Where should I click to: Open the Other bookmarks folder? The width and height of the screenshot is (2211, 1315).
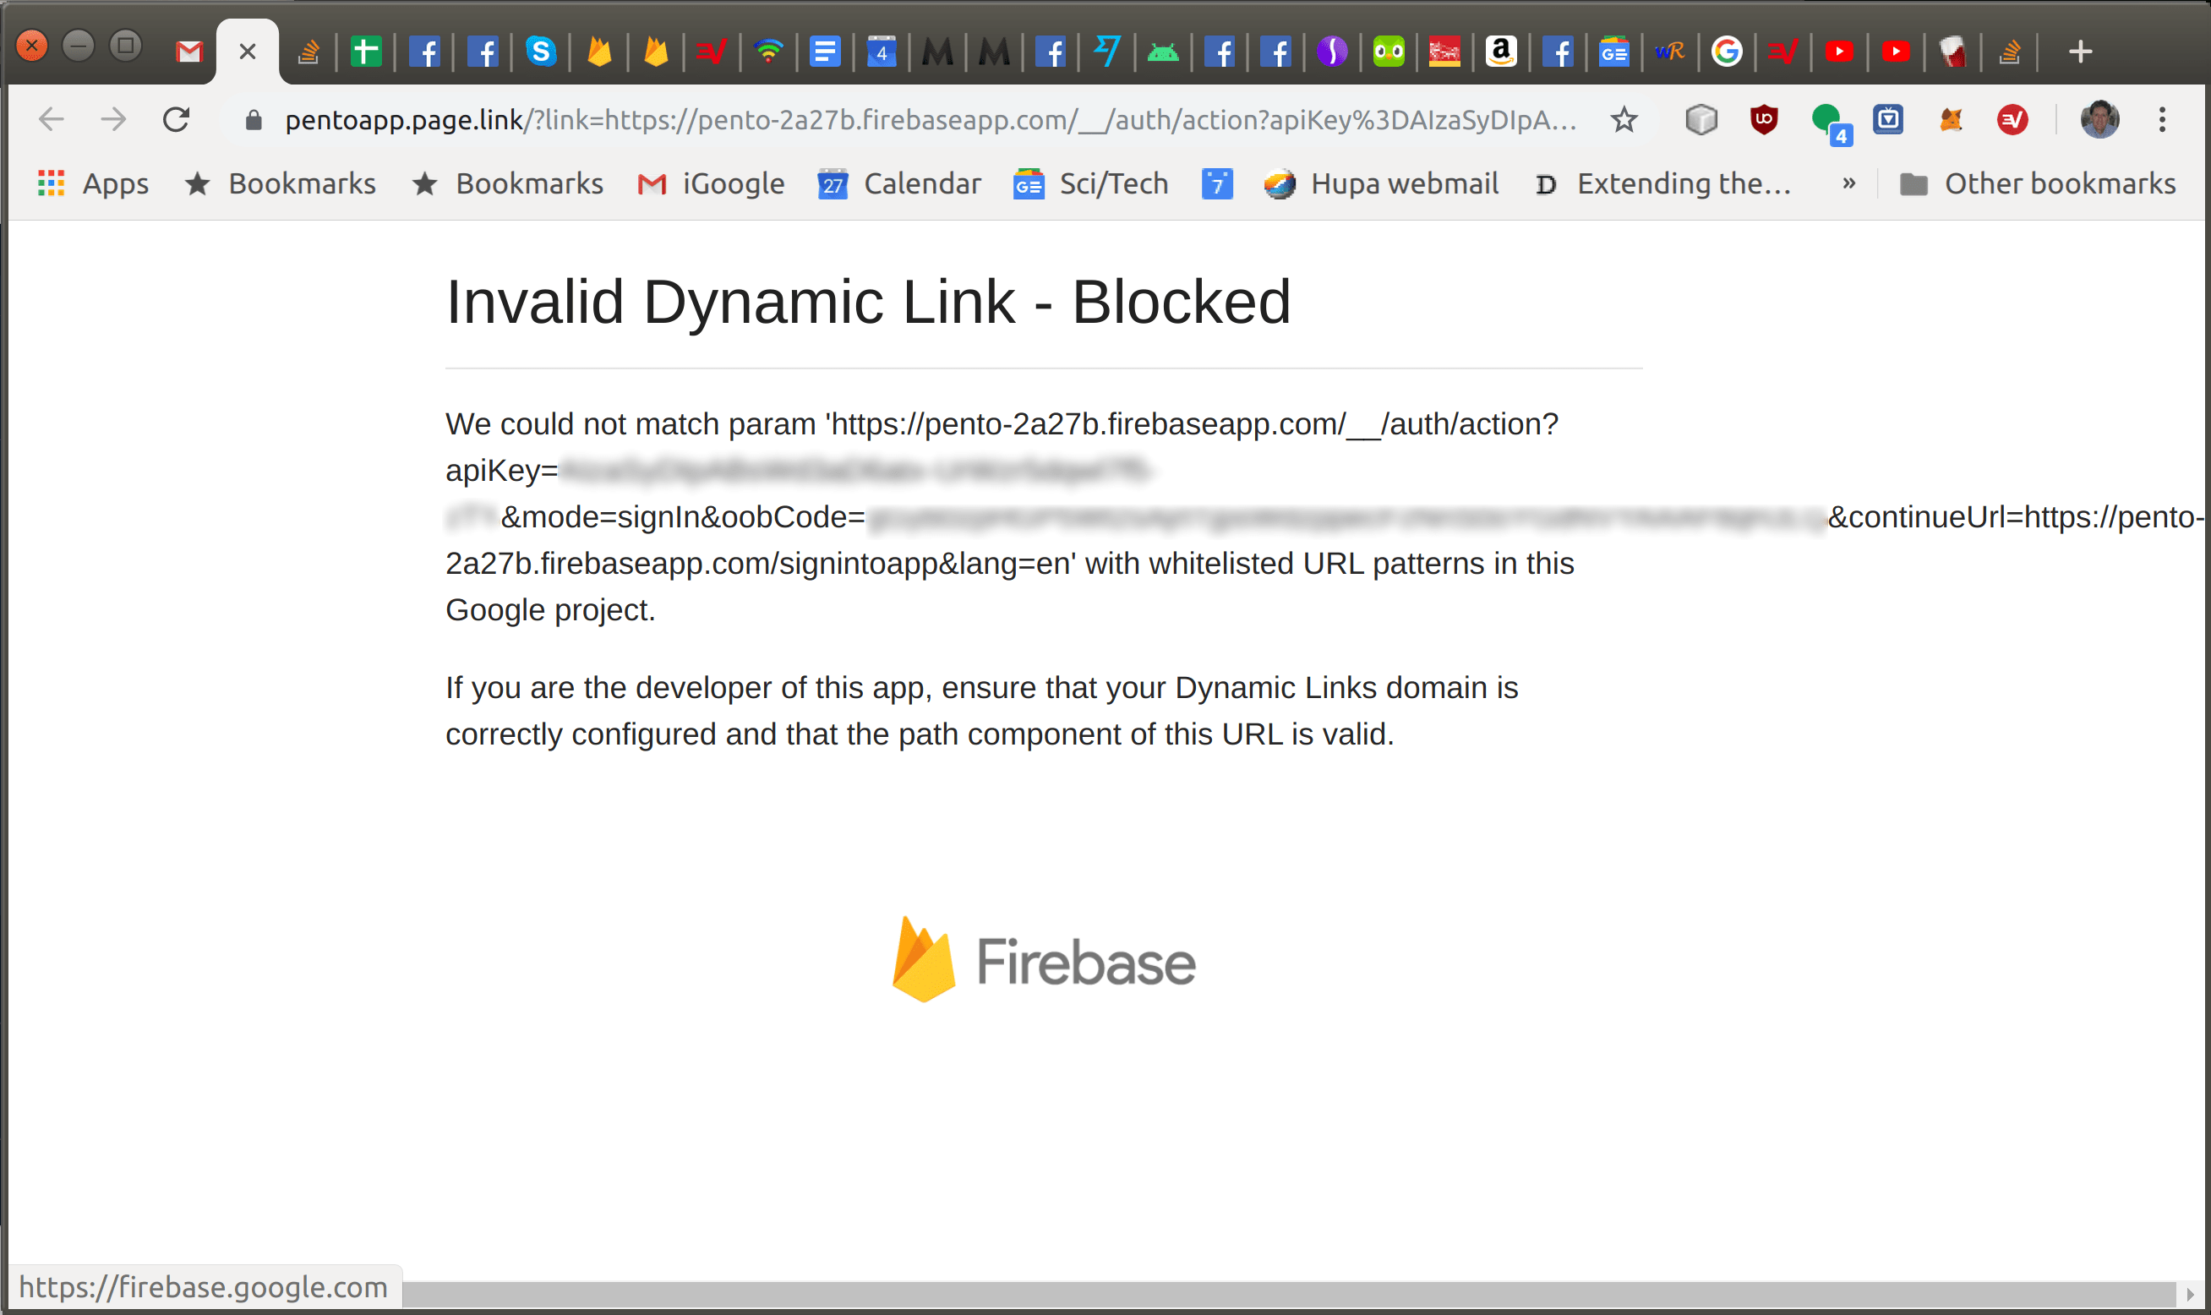2037,183
